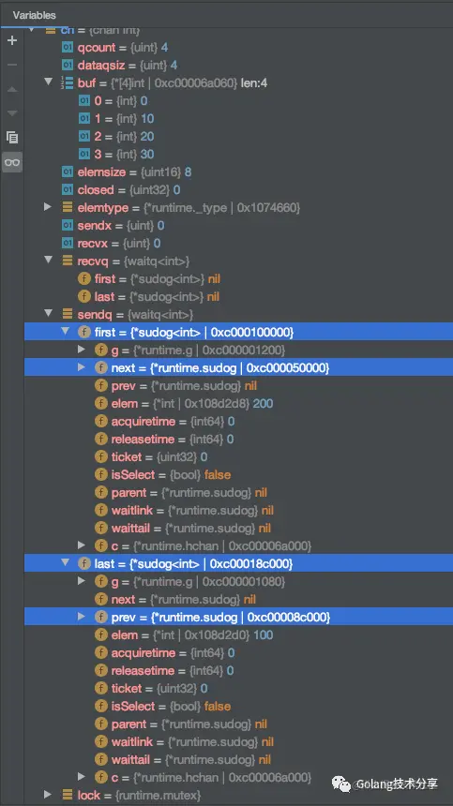
Task: Expand prev pointer 0xc00008c000 under last
Action: (x=82, y=617)
